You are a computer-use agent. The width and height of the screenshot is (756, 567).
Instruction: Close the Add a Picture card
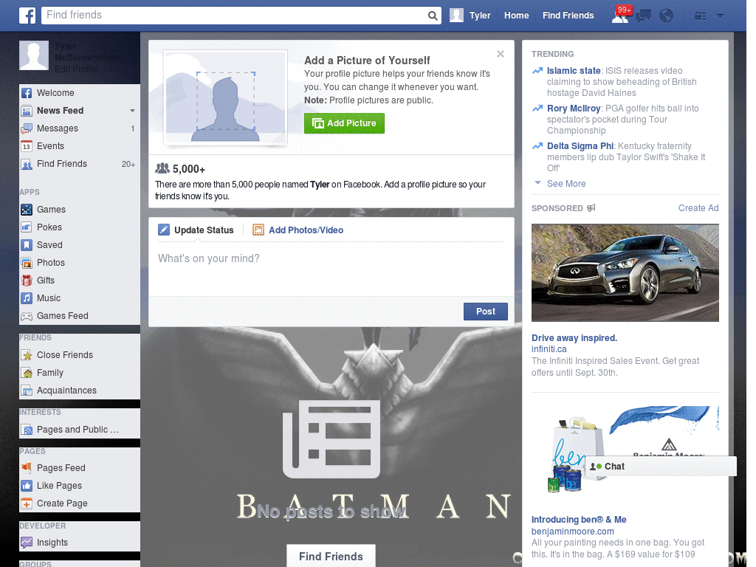click(501, 54)
